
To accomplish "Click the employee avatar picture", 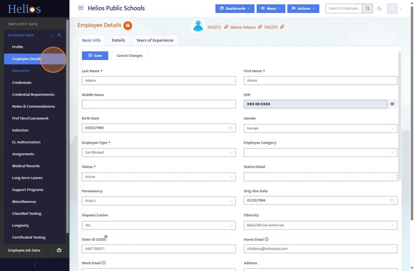I will tap(198, 26).
